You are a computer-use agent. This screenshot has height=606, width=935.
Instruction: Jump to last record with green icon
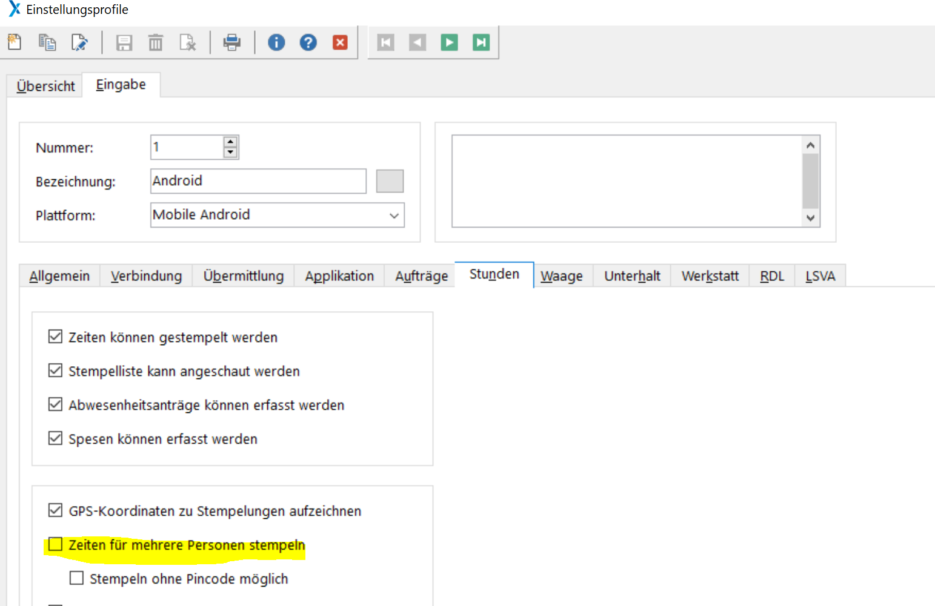tap(481, 42)
